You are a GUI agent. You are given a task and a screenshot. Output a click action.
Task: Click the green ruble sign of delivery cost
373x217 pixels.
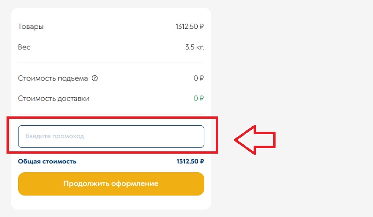pos(201,99)
